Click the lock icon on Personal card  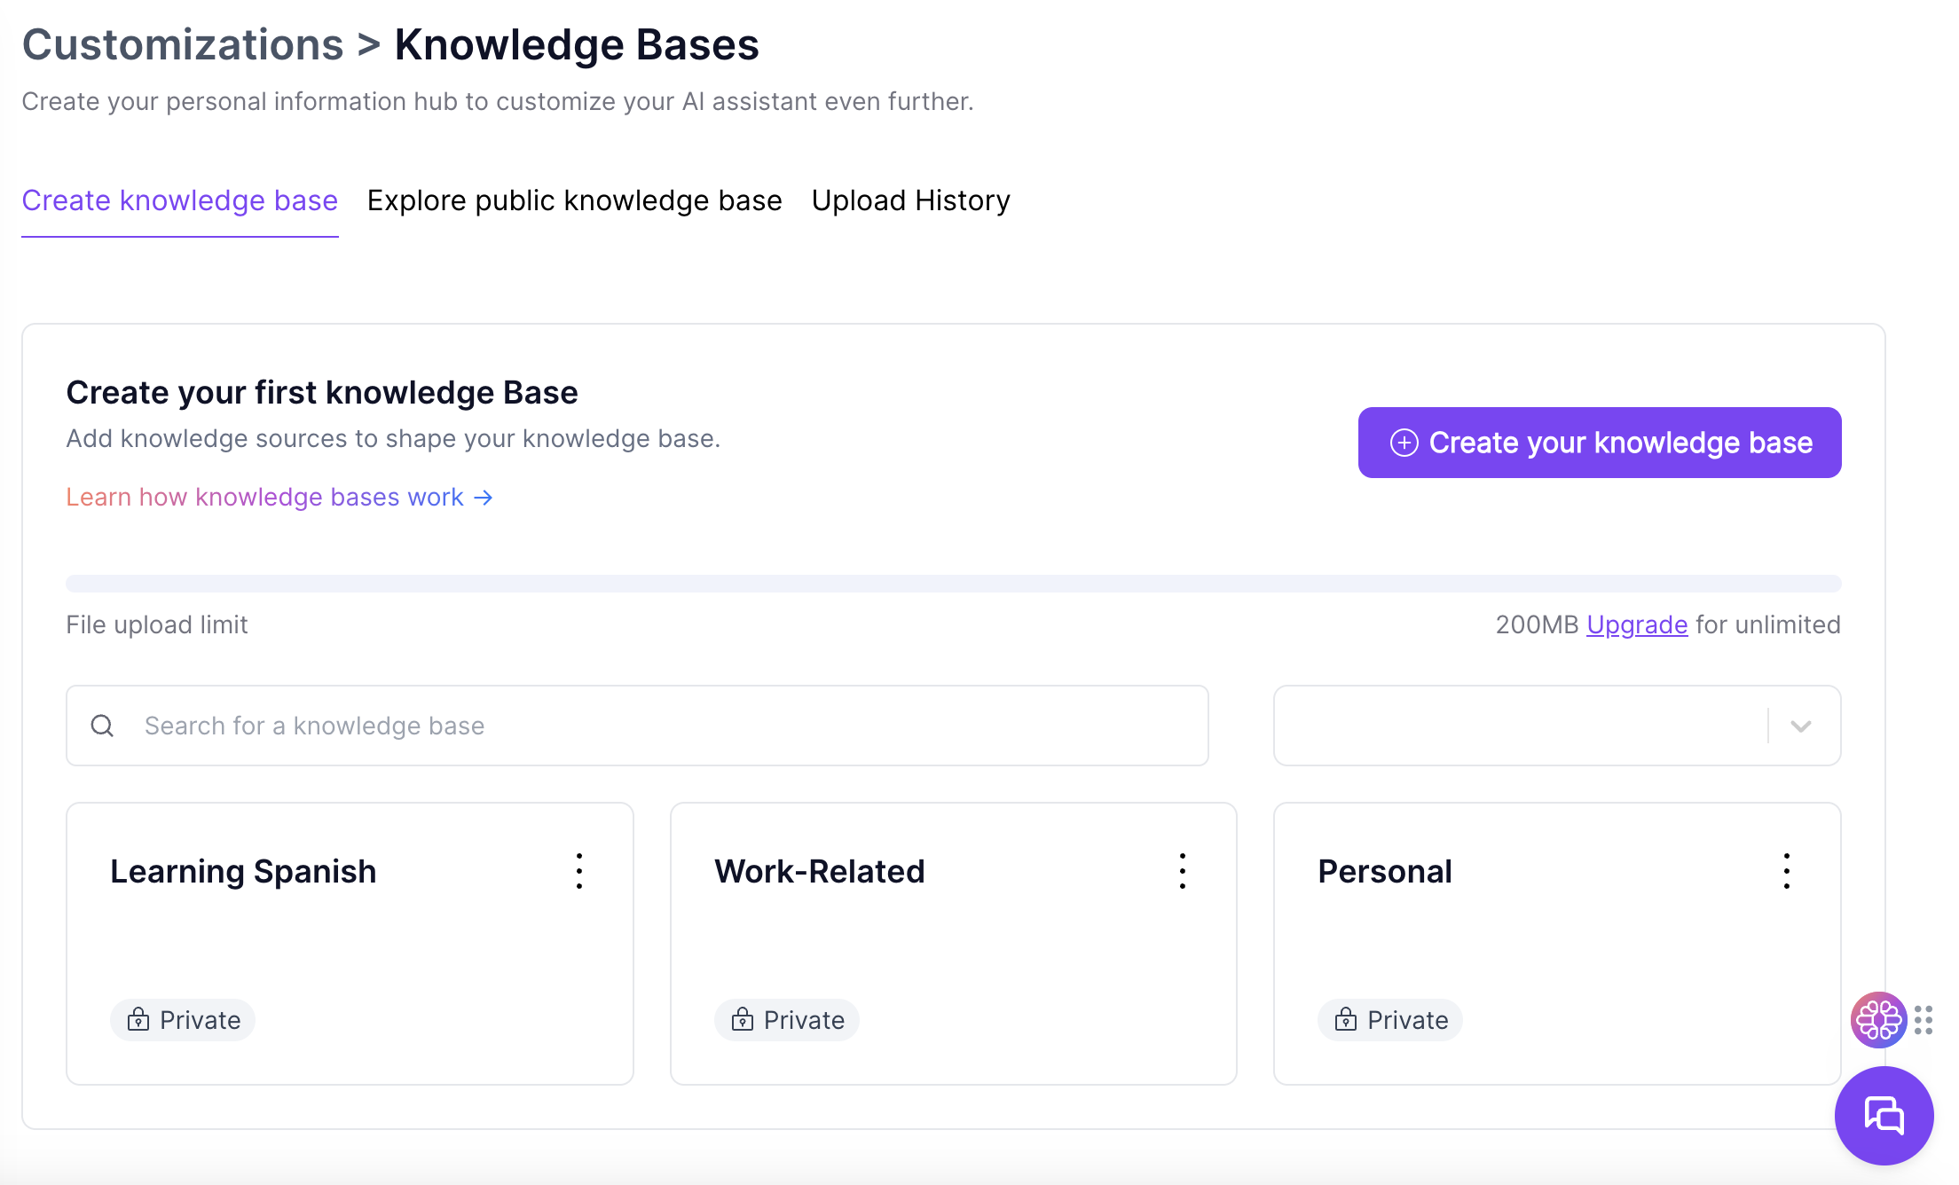1346,1019
